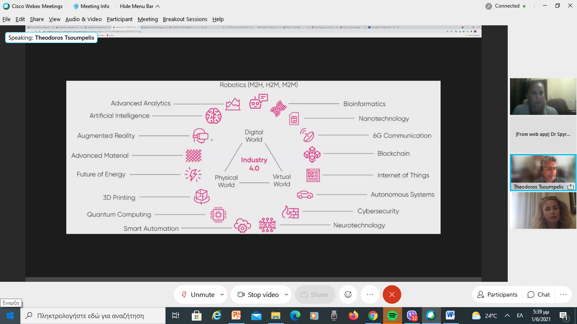The height and width of the screenshot is (324, 577).
Task: Launch Firefox from the taskbar
Action: [353, 316]
